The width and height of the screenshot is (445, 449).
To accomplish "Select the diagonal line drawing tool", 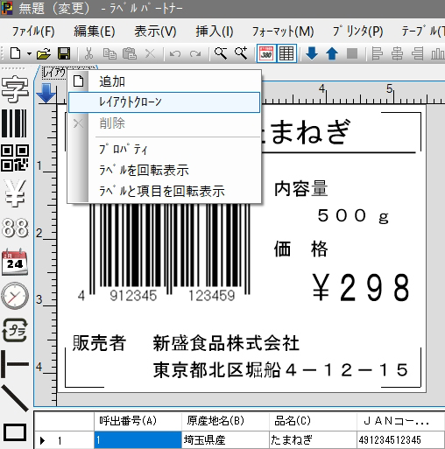I will (x=15, y=398).
